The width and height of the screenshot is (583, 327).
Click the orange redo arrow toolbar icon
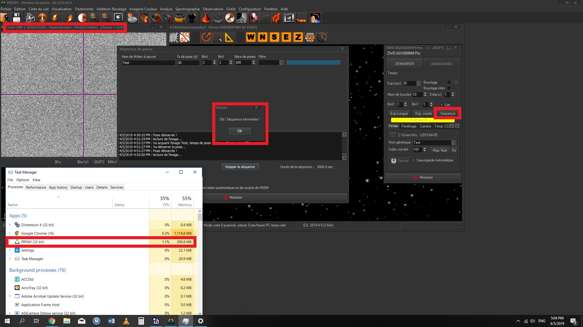69,18
